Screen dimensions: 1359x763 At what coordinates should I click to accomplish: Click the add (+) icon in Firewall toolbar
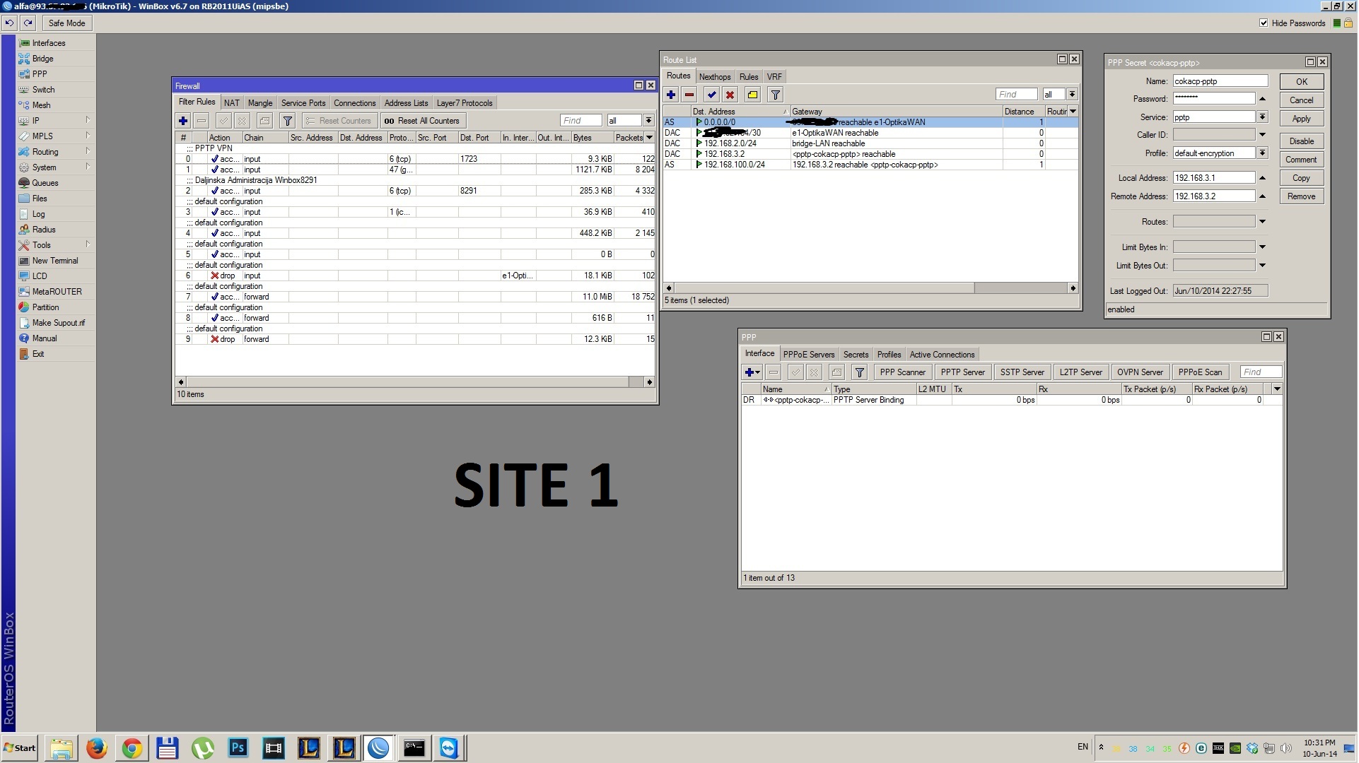(x=183, y=121)
